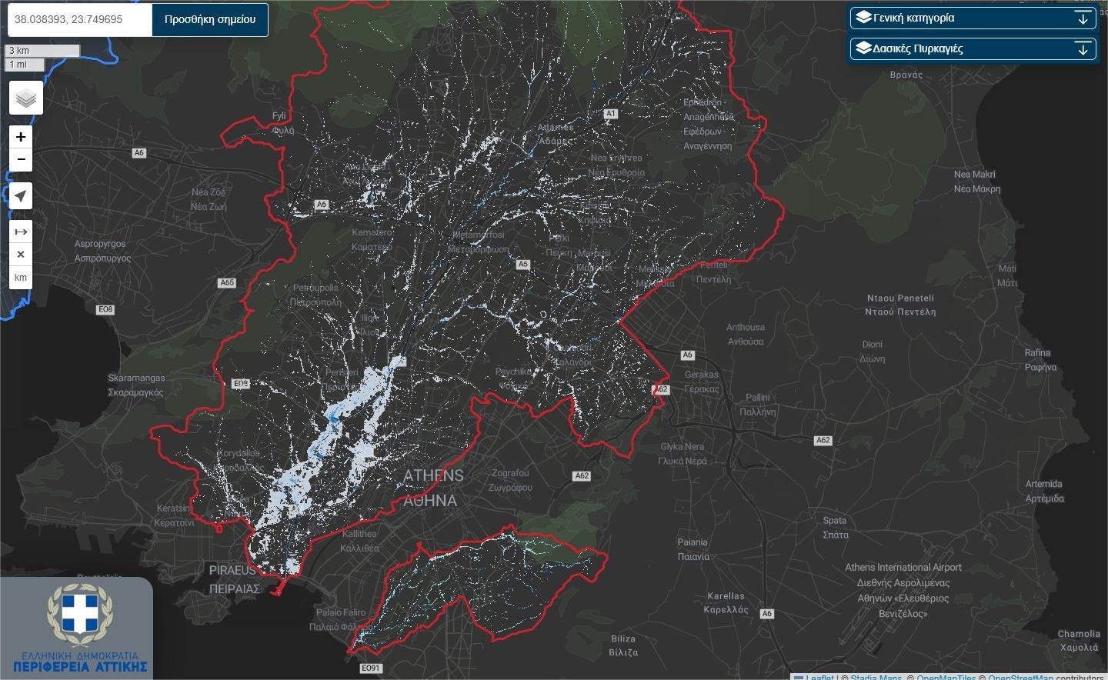Zoom out with the minus button
Viewport: 1108px width, 680px height.
(21, 159)
